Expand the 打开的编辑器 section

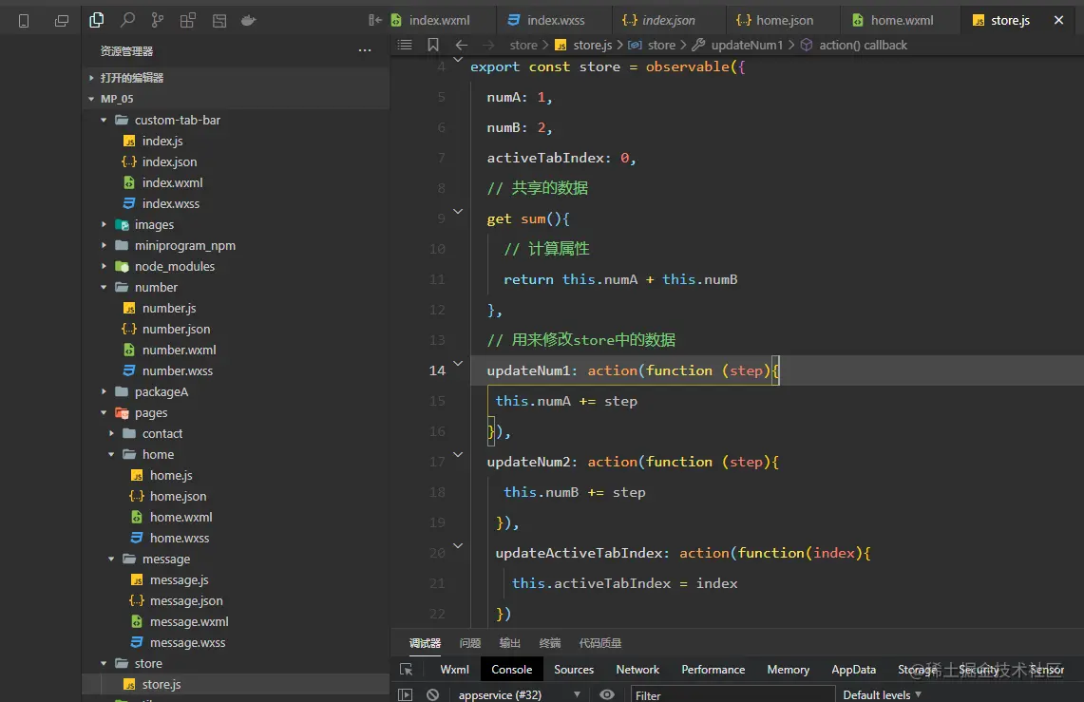(236, 77)
